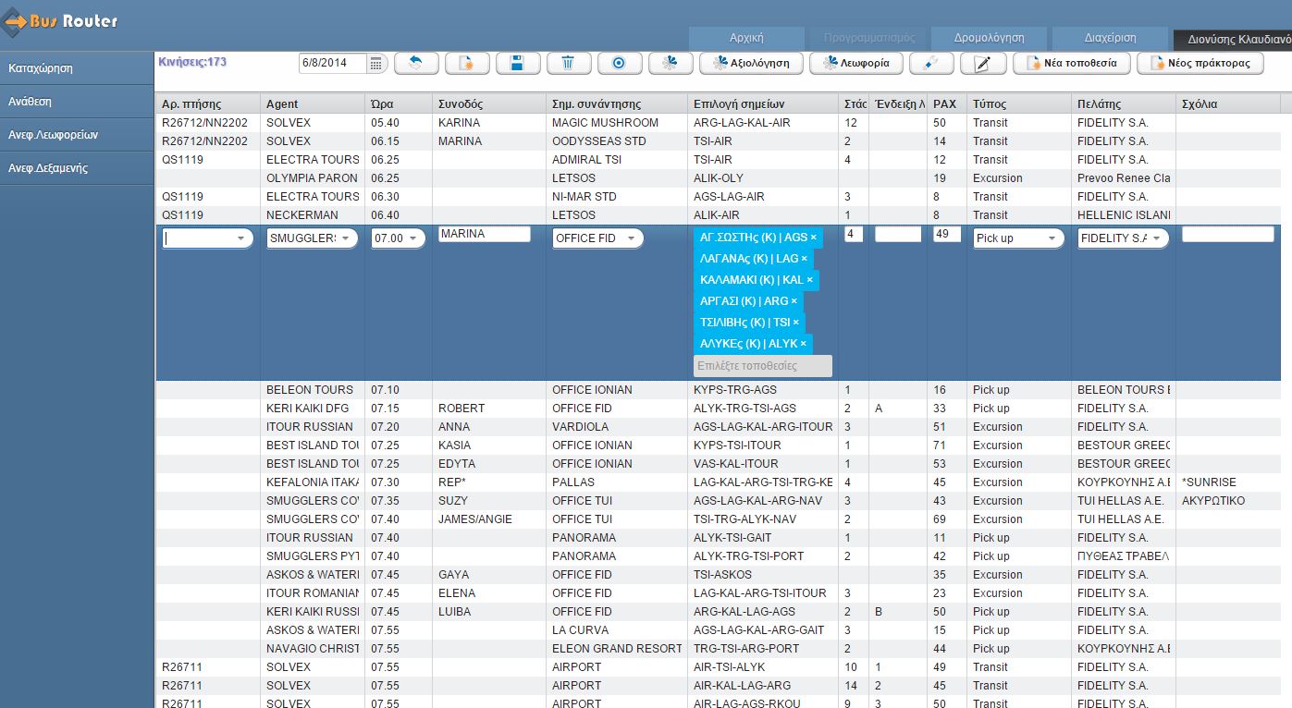Viewport: 1292px width, 708px height.
Task: Click the Bus Router logo
Action: [x=61, y=20]
